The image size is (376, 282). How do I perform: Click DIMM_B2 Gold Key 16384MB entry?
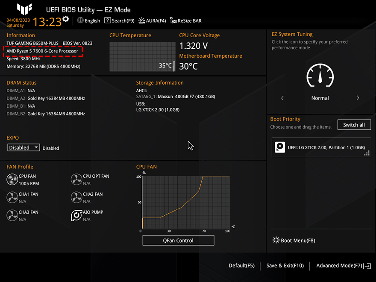[46, 114]
